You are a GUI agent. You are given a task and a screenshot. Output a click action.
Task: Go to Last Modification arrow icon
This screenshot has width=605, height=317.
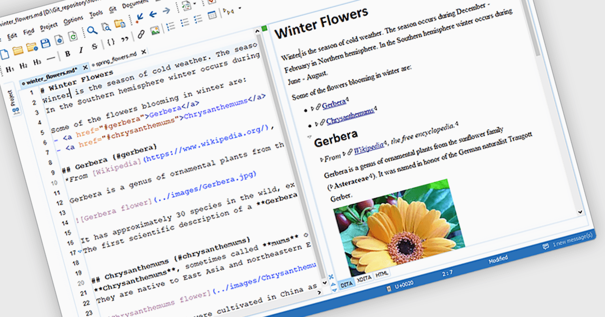point(139,18)
